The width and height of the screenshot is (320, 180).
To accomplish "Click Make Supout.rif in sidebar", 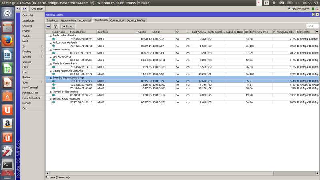I will (x=31, y=98).
